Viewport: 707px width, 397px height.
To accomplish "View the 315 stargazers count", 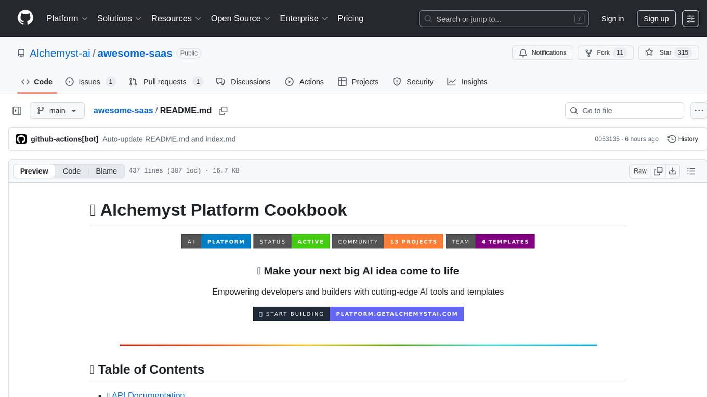I will [x=683, y=53].
